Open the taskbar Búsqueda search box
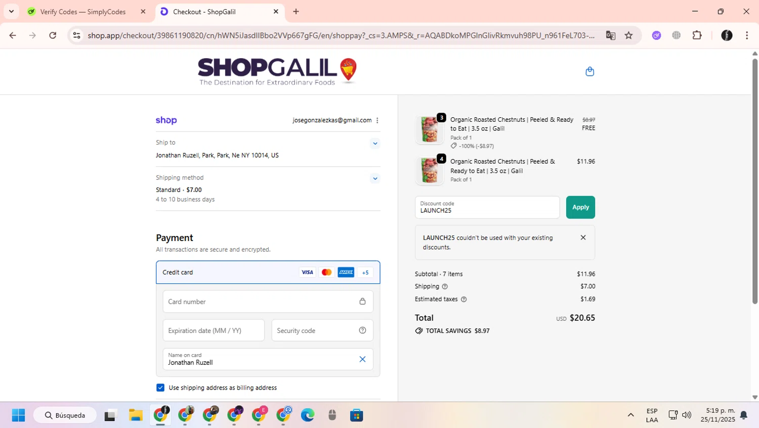Viewport: 759px width, 428px height. coord(65,415)
